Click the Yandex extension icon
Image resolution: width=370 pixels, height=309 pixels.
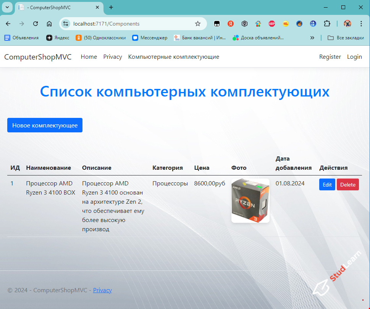[231, 23]
